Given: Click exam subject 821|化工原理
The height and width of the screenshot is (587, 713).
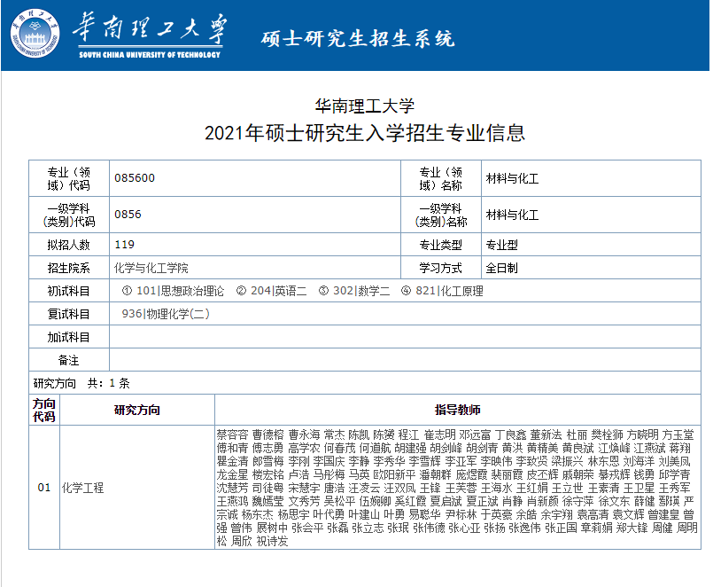Looking at the screenshot, I should (449, 291).
